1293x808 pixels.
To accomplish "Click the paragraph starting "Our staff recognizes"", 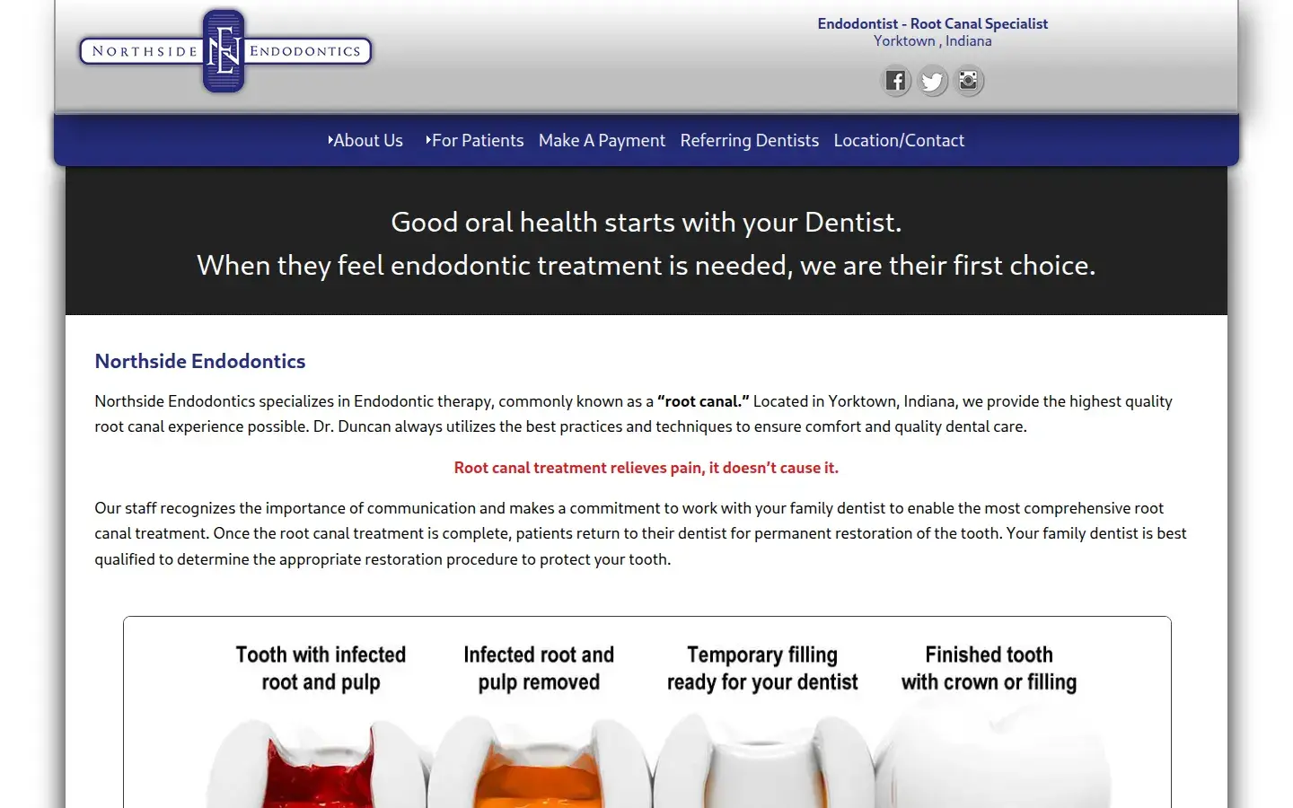I will click(x=640, y=533).
